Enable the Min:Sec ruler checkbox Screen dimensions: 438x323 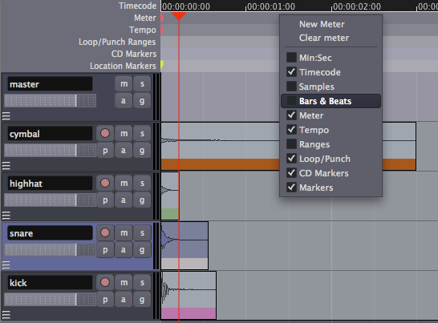pyautogui.click(x=291, y=58)
